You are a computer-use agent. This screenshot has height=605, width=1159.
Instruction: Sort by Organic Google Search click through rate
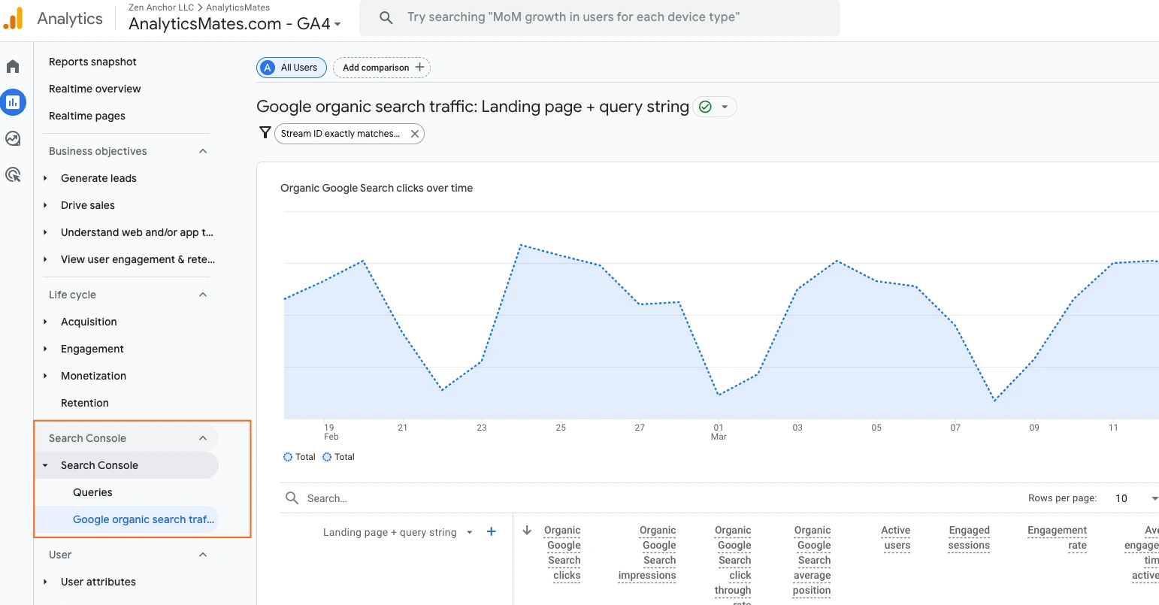point(733,564)
